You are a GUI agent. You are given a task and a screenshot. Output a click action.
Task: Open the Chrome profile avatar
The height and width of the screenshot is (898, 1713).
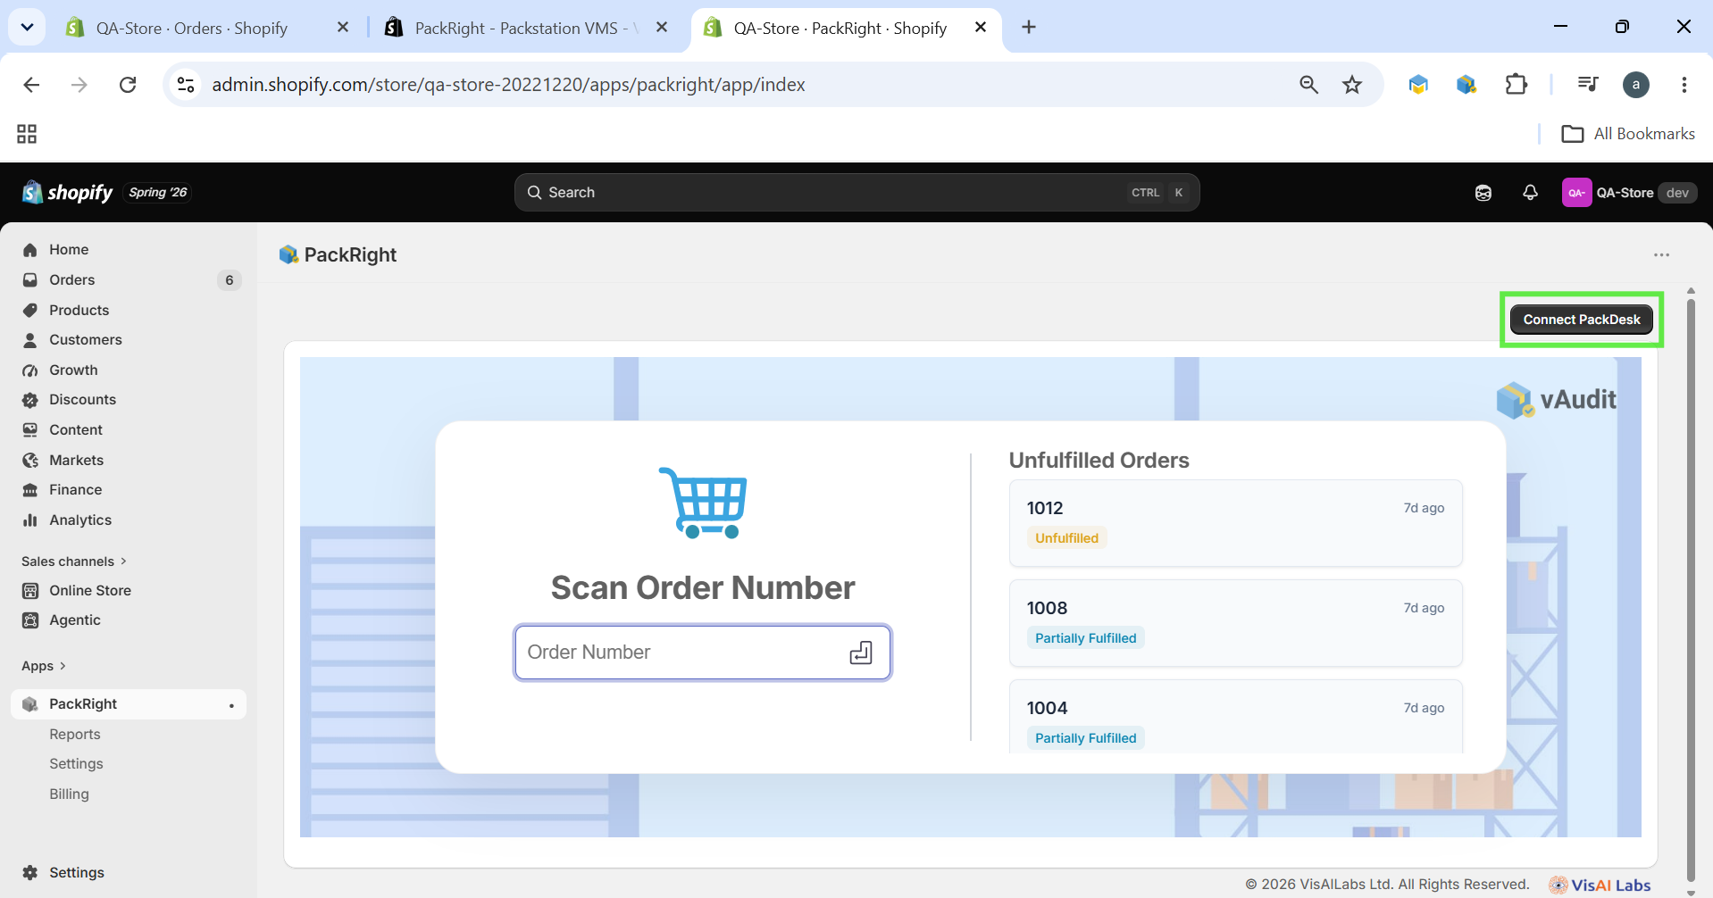click(1635, 85)
